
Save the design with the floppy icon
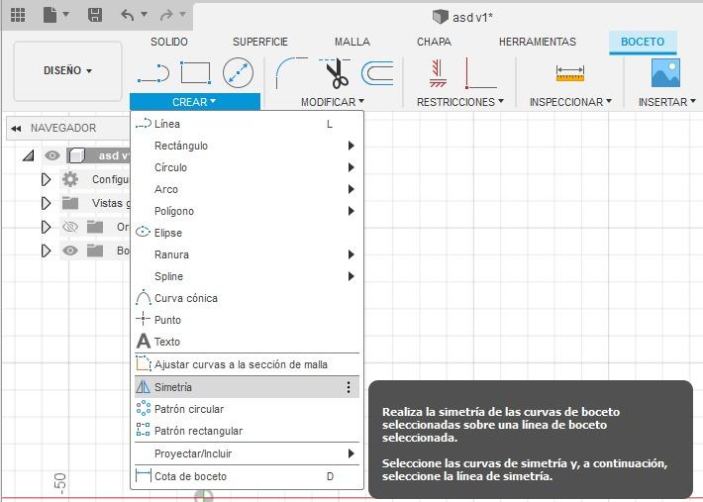tap(95, 15)
